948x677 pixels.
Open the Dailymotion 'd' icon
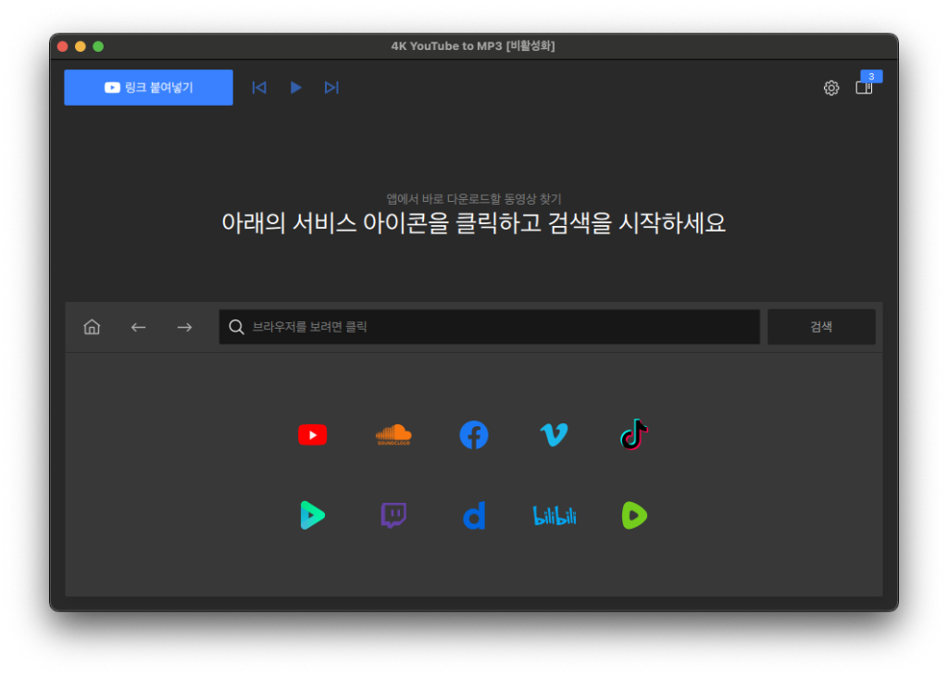[474, 515]
